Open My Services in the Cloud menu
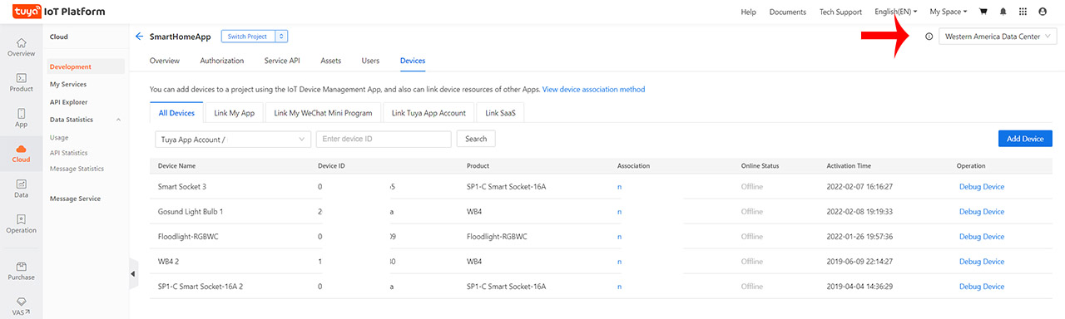The width and height of the screenshot is (1065, 319). [68, 84]
